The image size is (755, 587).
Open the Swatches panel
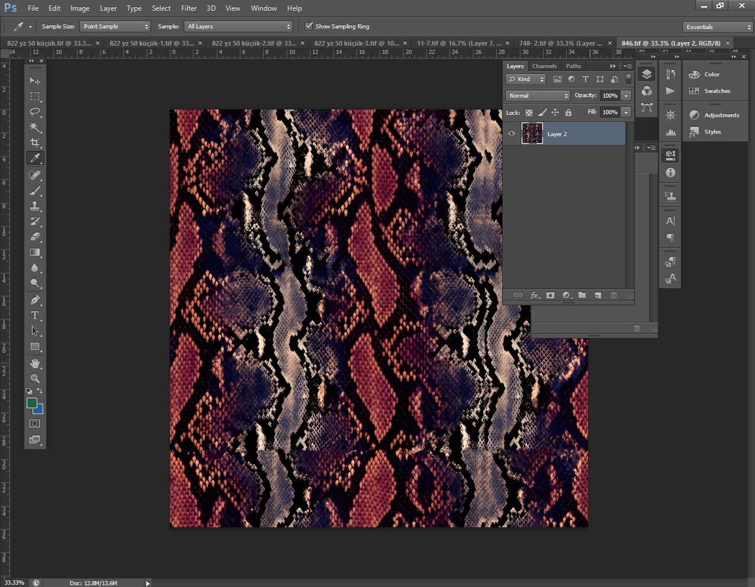pyautogui.click(x=717, y=91)
